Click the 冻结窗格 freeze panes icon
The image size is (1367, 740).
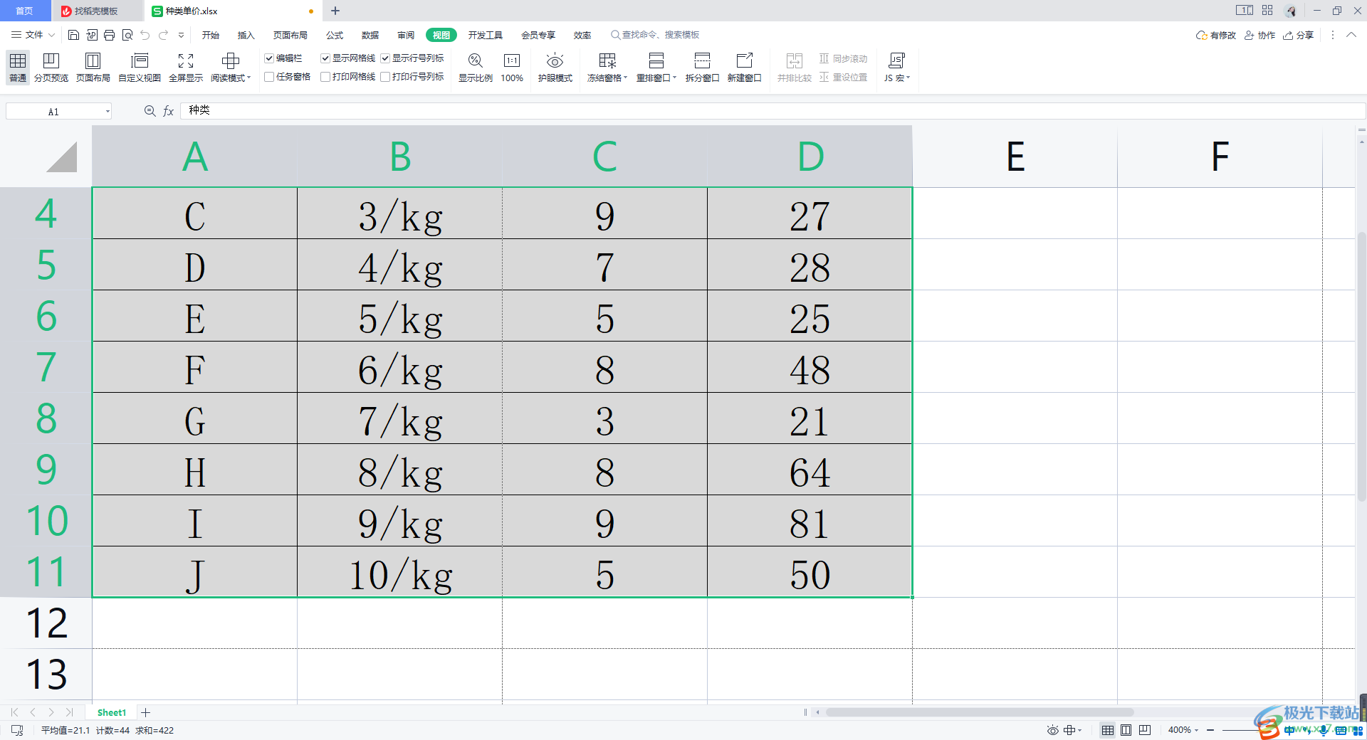click(x=607, y=61)
